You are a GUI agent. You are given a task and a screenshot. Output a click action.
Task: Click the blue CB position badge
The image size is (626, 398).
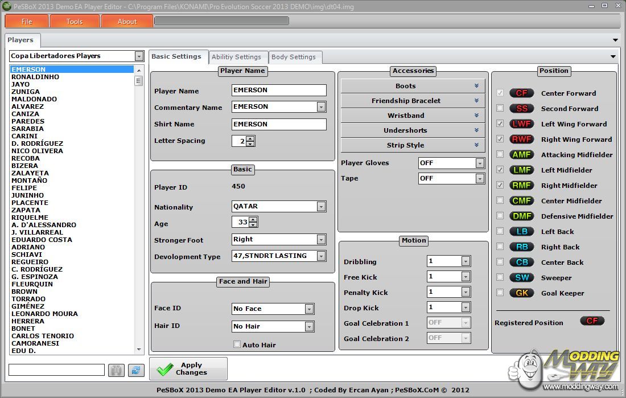521,262
